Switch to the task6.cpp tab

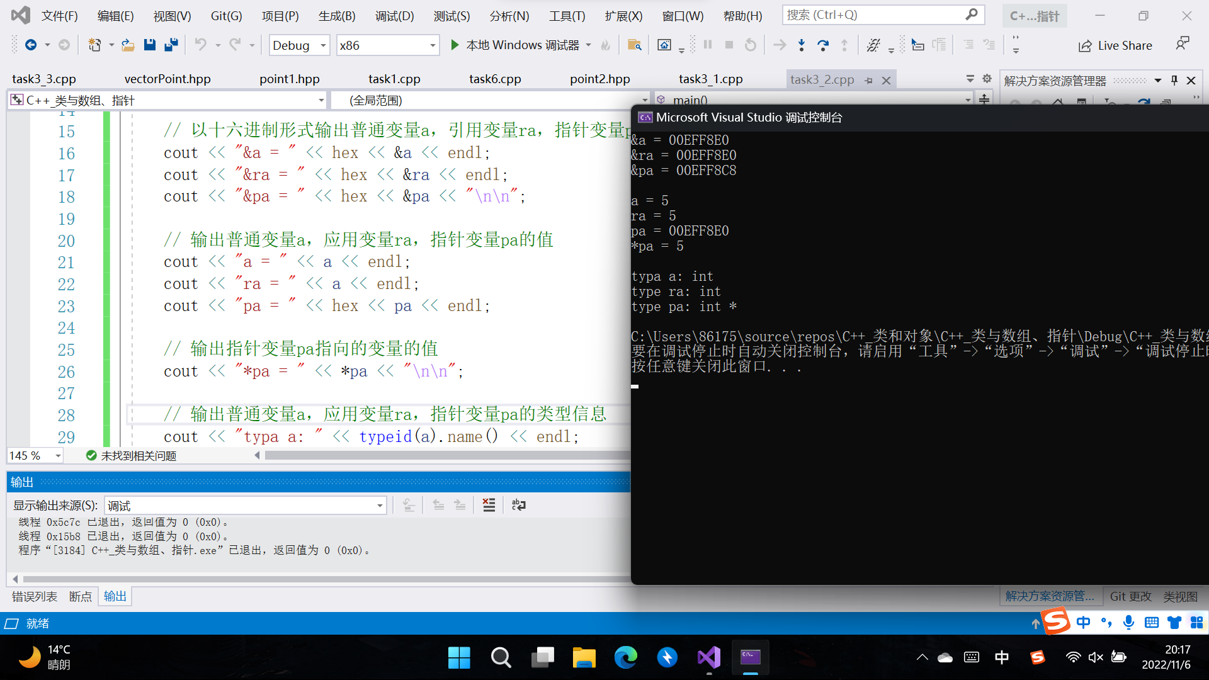tap(494, 79)
